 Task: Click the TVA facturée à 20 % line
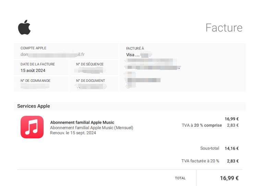[x=210, y=161]
